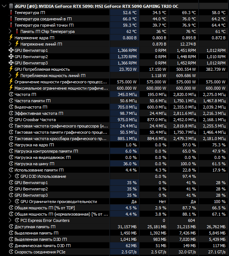
Task: Expand Память ГП Chip Температура row
Action: pyautogui.click(x=10, y=31)
